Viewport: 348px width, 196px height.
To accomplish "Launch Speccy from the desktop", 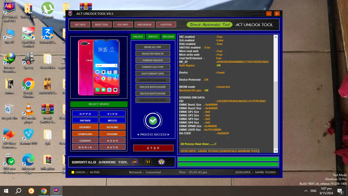I will (x=29, y=61).
